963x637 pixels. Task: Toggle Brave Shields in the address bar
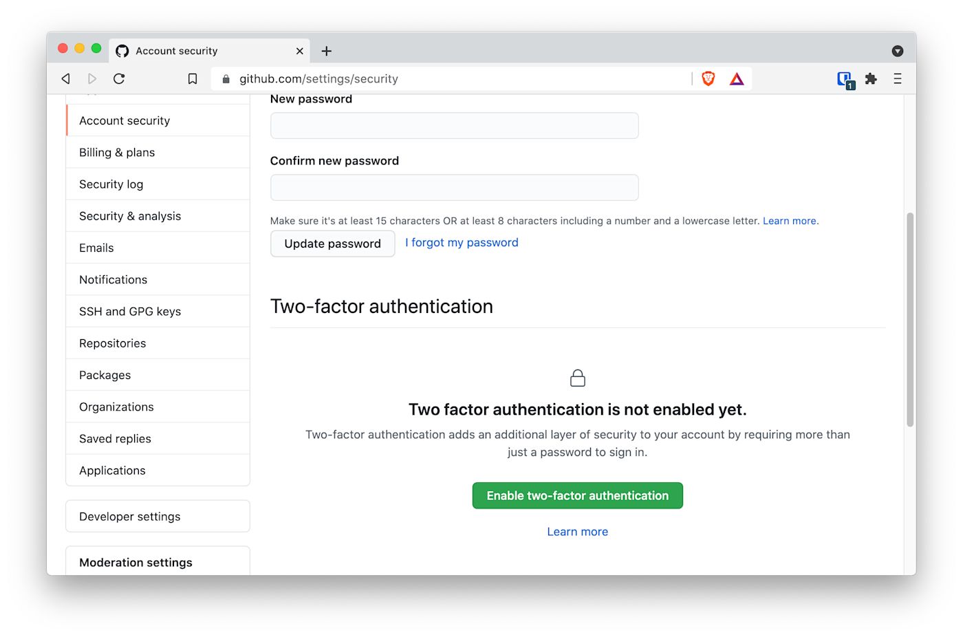coord(708,78)
